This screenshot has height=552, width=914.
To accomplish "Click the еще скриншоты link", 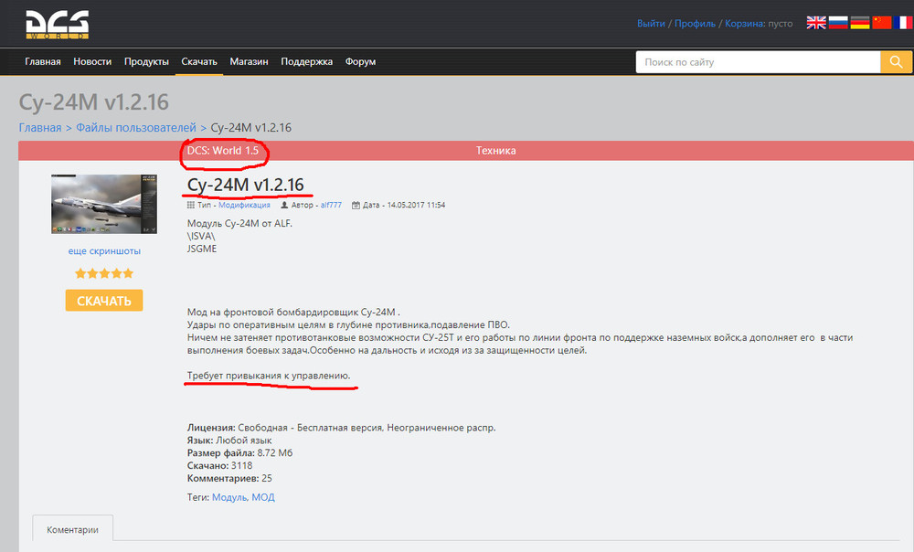I will coord(104,251).
